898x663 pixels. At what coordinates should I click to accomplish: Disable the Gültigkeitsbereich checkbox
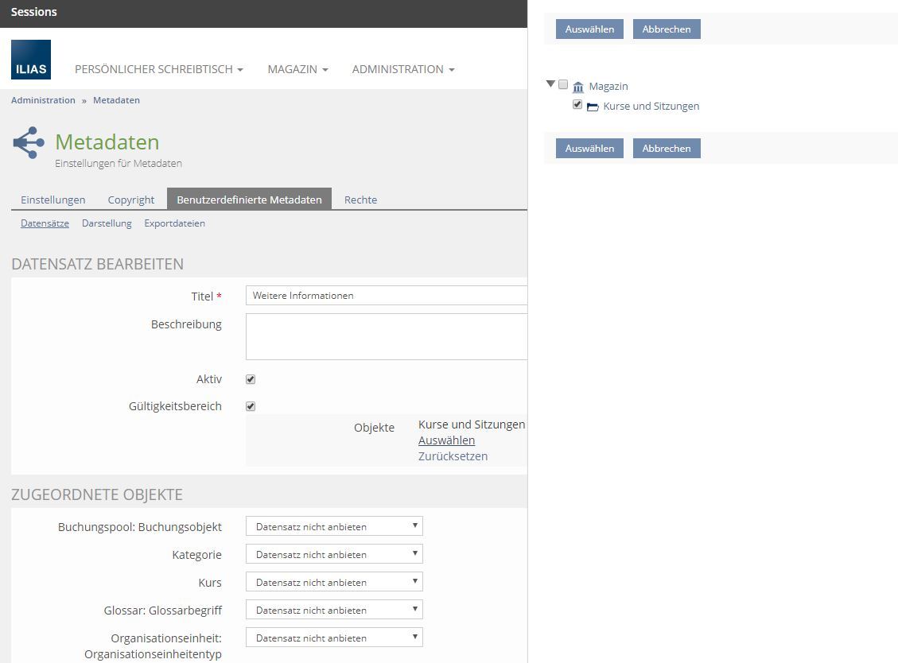(251, 406)
